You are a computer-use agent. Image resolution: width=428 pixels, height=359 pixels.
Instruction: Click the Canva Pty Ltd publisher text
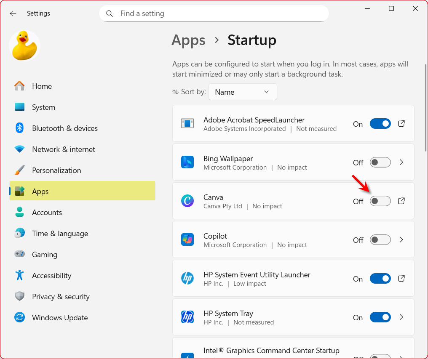(x=223, y=206)
